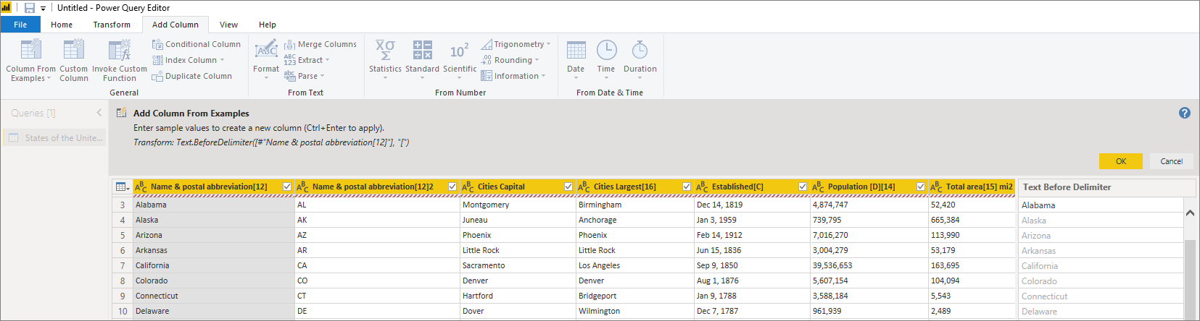Toggle checkbox for Name & postal abbreviation[12] column

tap(287, 187)
